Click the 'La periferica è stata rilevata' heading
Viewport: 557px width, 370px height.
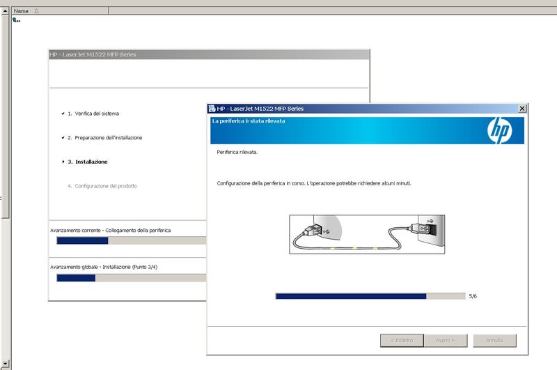coord(249,121)
